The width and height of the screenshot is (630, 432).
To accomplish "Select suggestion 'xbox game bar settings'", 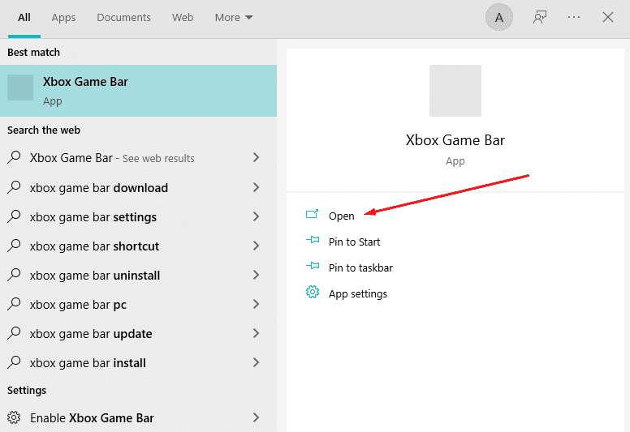I will 138,216.
